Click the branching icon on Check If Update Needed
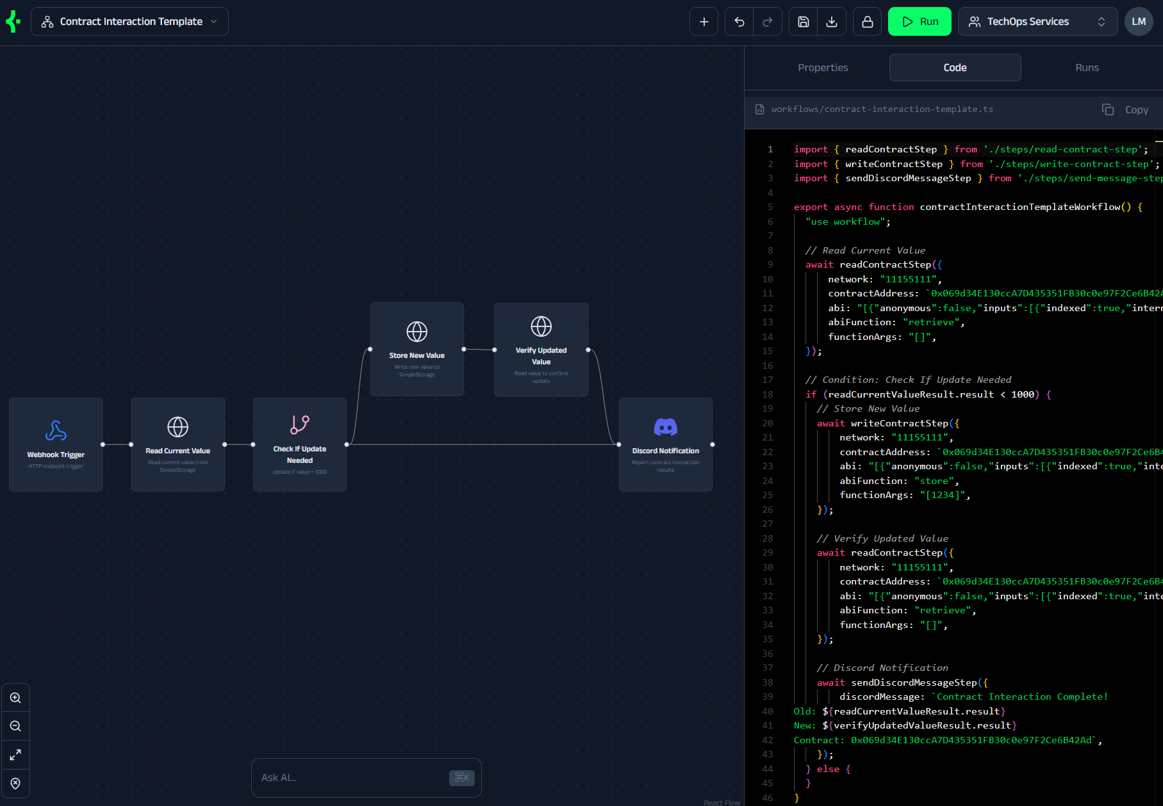 click(x=299, y=423)
